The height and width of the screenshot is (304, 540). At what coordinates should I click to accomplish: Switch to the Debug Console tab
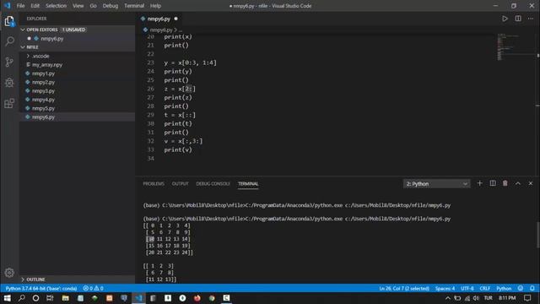[x=213, y=184]
